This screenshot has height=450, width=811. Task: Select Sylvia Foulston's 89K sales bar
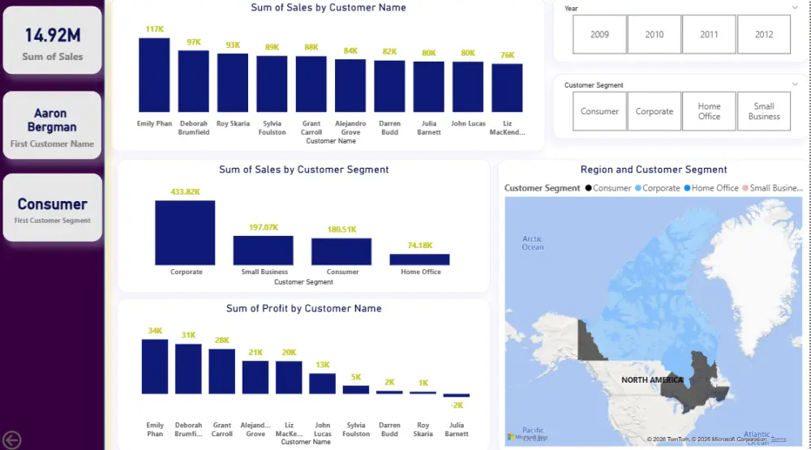point(272,84)
